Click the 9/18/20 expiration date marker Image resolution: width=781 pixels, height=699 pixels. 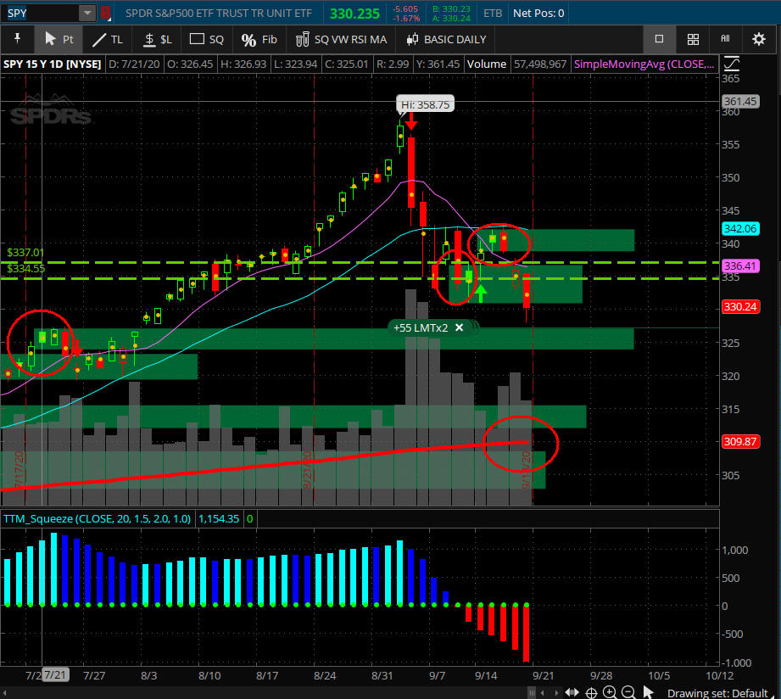[x=527, y=470]
